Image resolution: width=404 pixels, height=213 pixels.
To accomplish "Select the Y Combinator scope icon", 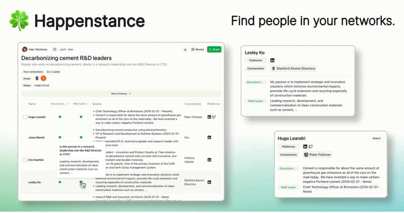I will click(x=43, y=78).
